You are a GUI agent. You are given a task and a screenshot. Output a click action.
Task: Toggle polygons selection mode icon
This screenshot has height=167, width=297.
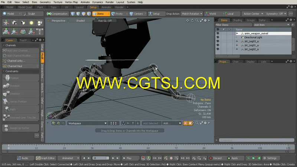[x=84, y=14]
